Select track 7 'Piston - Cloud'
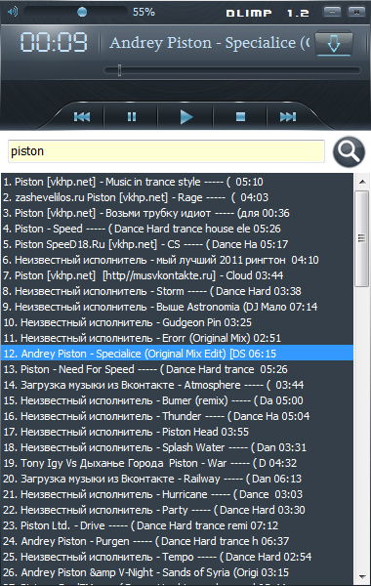The height and width of the screenshot is (586, 371). pyautogui.click(x=177, y=275)
